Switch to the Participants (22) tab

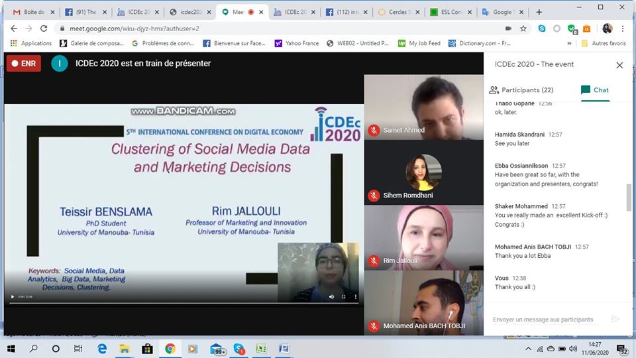tap(521, 90)
